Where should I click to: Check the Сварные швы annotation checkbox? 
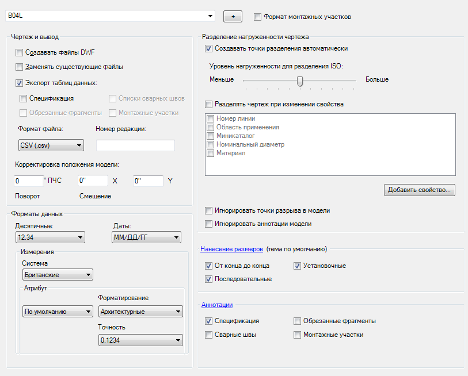209,335
